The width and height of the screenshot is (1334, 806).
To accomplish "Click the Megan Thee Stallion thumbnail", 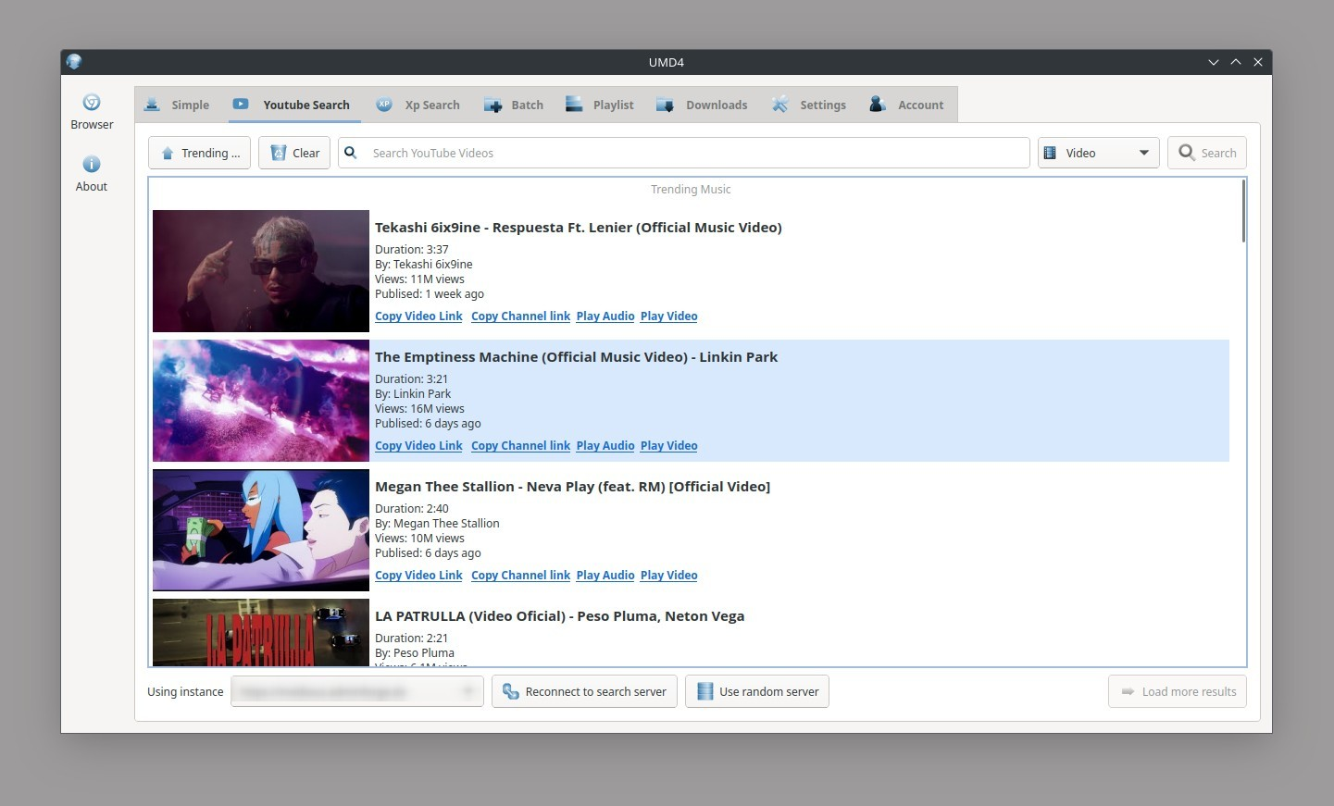I will (x=261, y=530).
